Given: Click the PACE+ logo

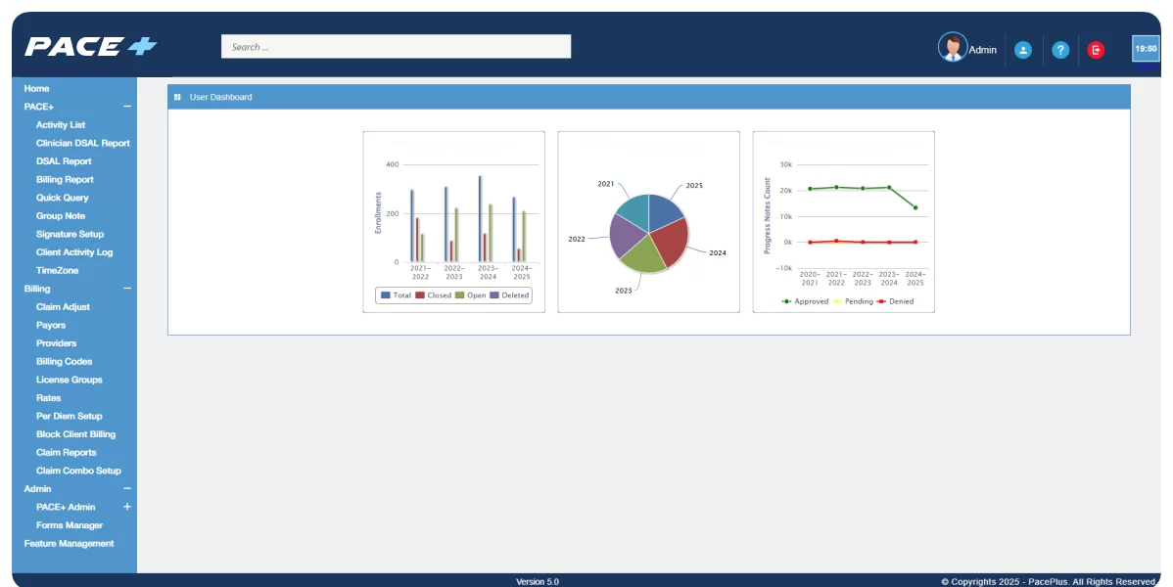Looking at the screenshot, I should (91, 46).
